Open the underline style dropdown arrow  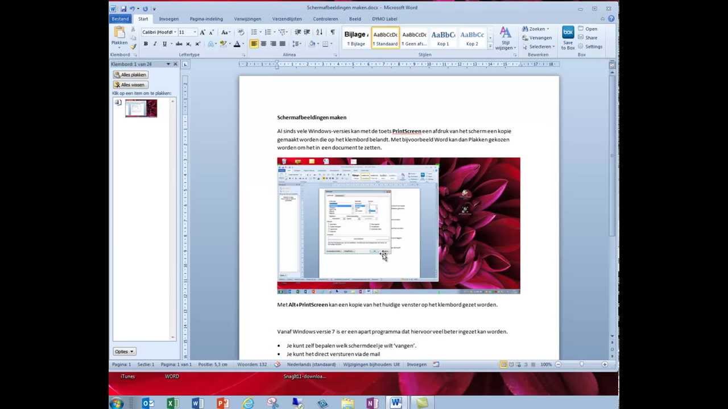171,44
